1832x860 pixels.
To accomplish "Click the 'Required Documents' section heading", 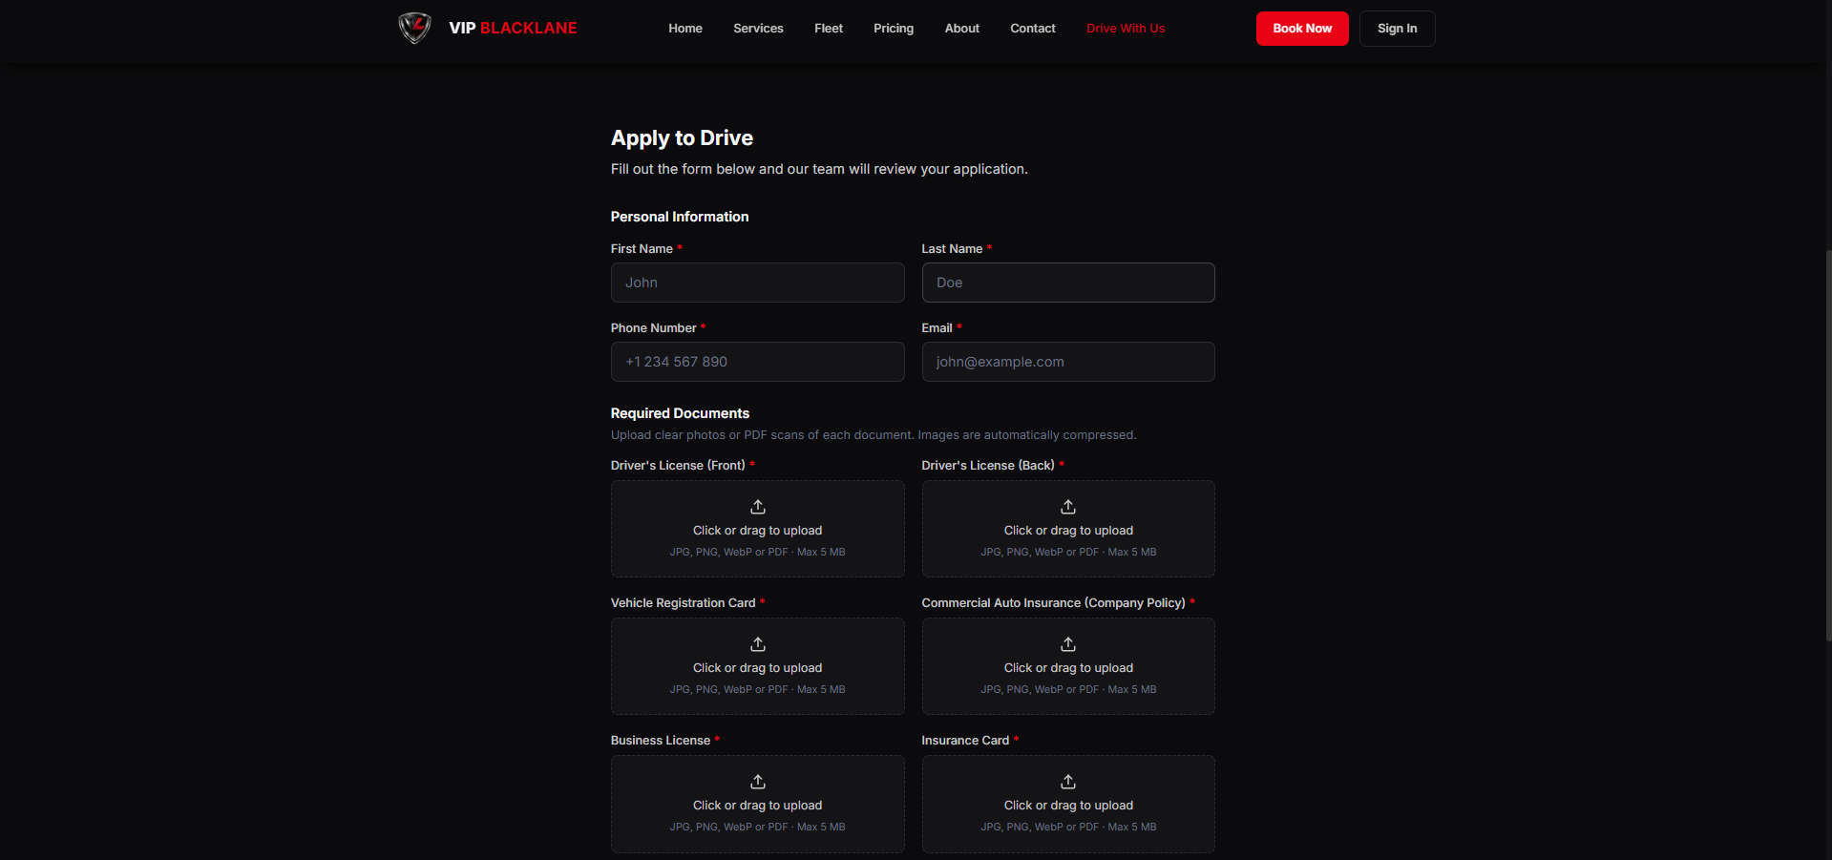I will coord(680,413).
